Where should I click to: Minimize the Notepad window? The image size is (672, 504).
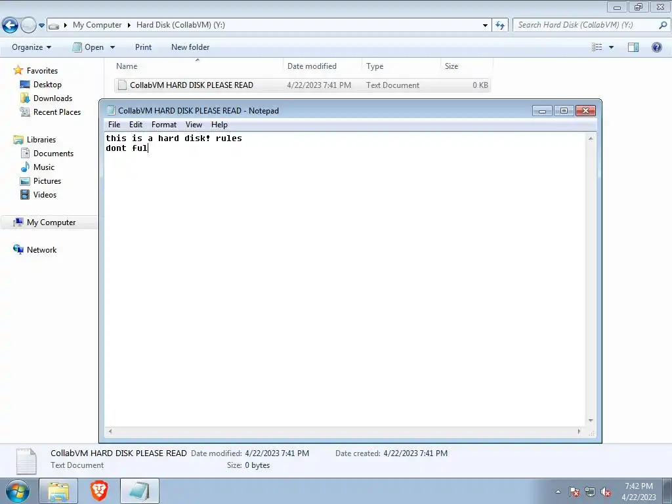click(542, 111)
